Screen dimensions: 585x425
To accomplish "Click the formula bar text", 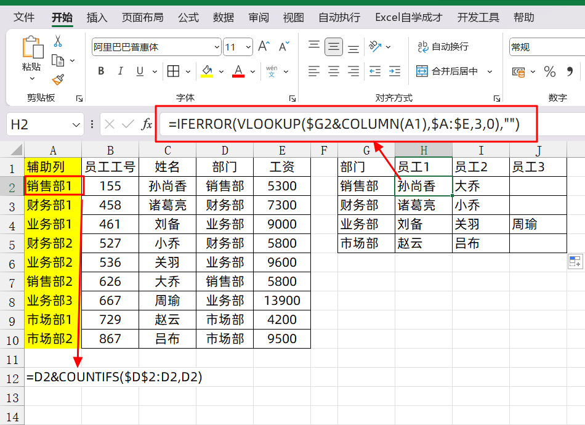I will point(344,124).
